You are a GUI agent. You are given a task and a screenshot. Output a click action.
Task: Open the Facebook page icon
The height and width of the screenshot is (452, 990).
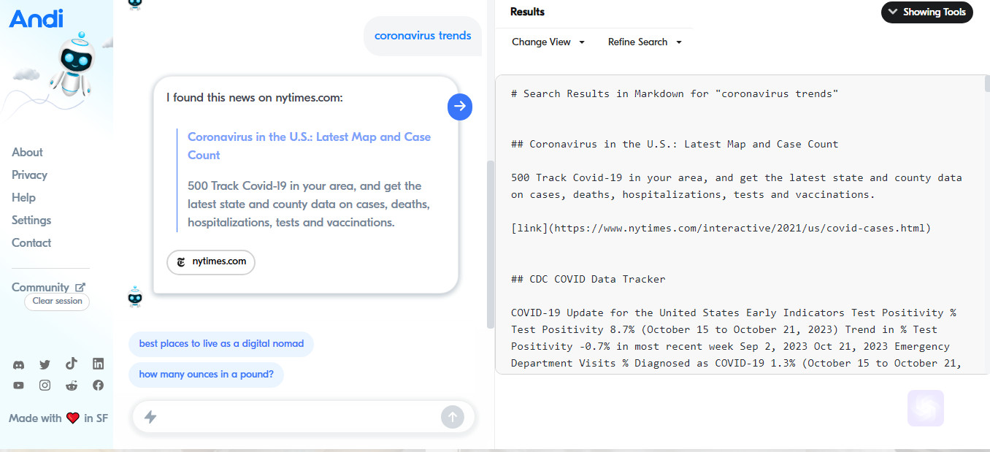[x=99, y=386]
